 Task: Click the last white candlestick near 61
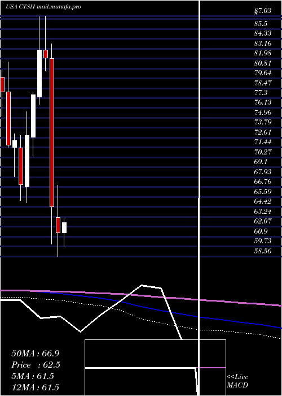click(x=64, y=227)
